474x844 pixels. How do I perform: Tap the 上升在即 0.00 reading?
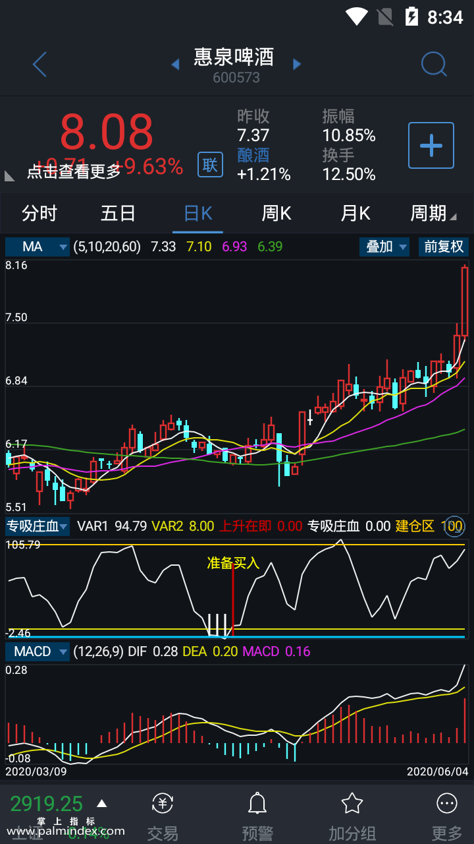pyautogui.click(x=261, y=526)
